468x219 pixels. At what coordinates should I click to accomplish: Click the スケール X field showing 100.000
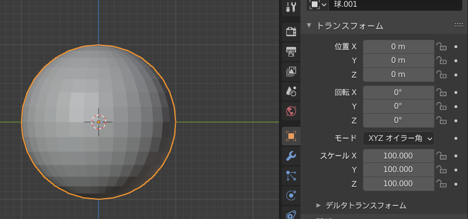pos(398,156)
